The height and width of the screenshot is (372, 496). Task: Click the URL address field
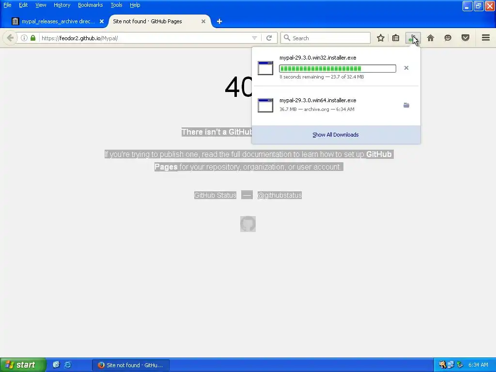pos(144,38)
